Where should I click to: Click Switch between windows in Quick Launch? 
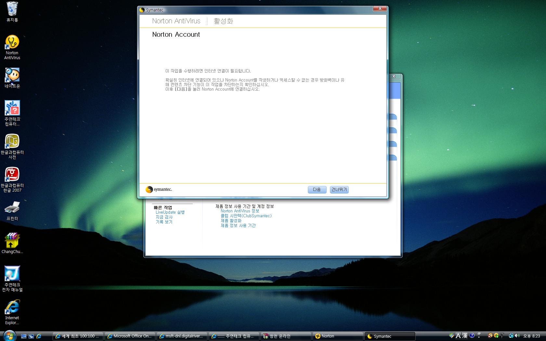[x=31, y=336]
